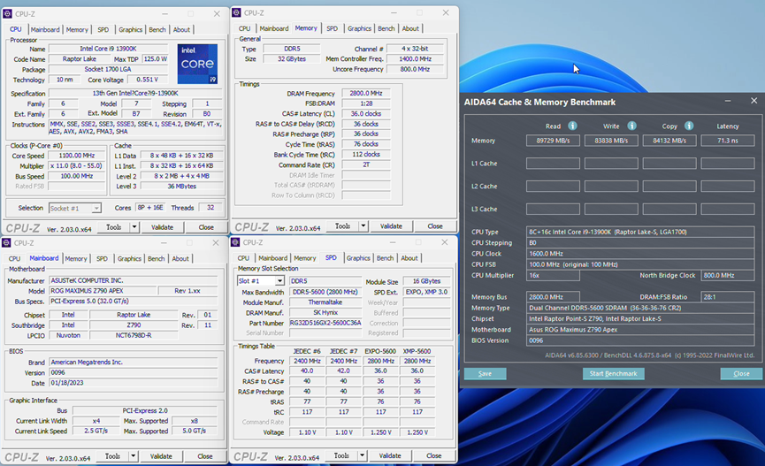
Task: Open the Socket #1 selection dropdown
Action: (x=96, y=209)
